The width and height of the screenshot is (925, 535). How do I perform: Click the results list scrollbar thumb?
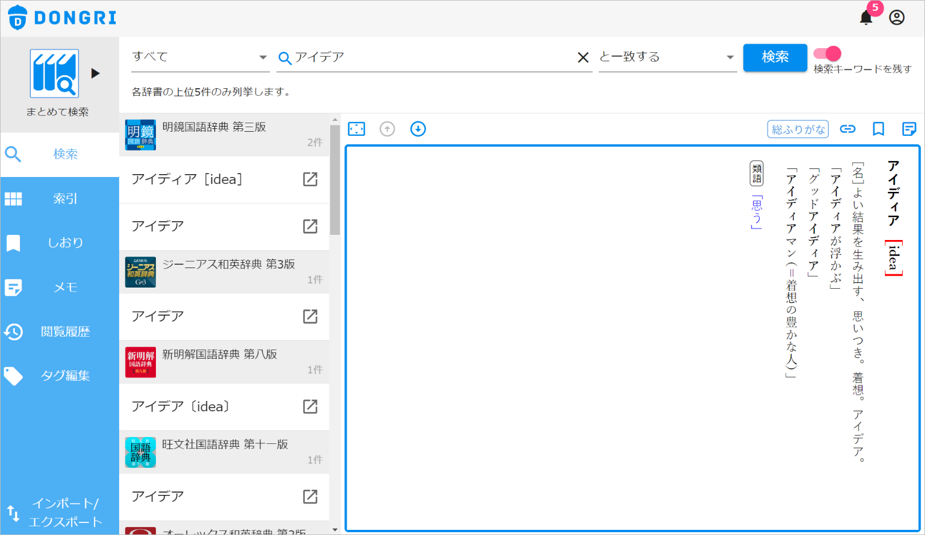[x=335, y=180]
